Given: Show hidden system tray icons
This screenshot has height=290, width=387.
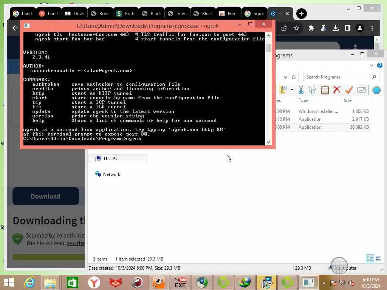Looking at the screenshot, I should pos(324,283).
